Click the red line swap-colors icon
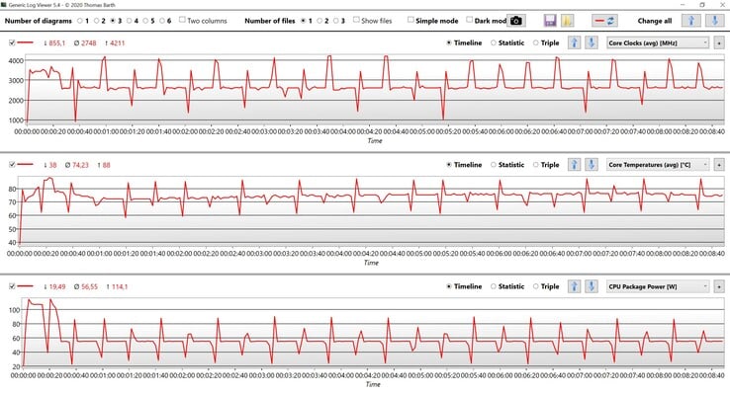The height and width of the screenshot is (395, 730). (604, 21)
